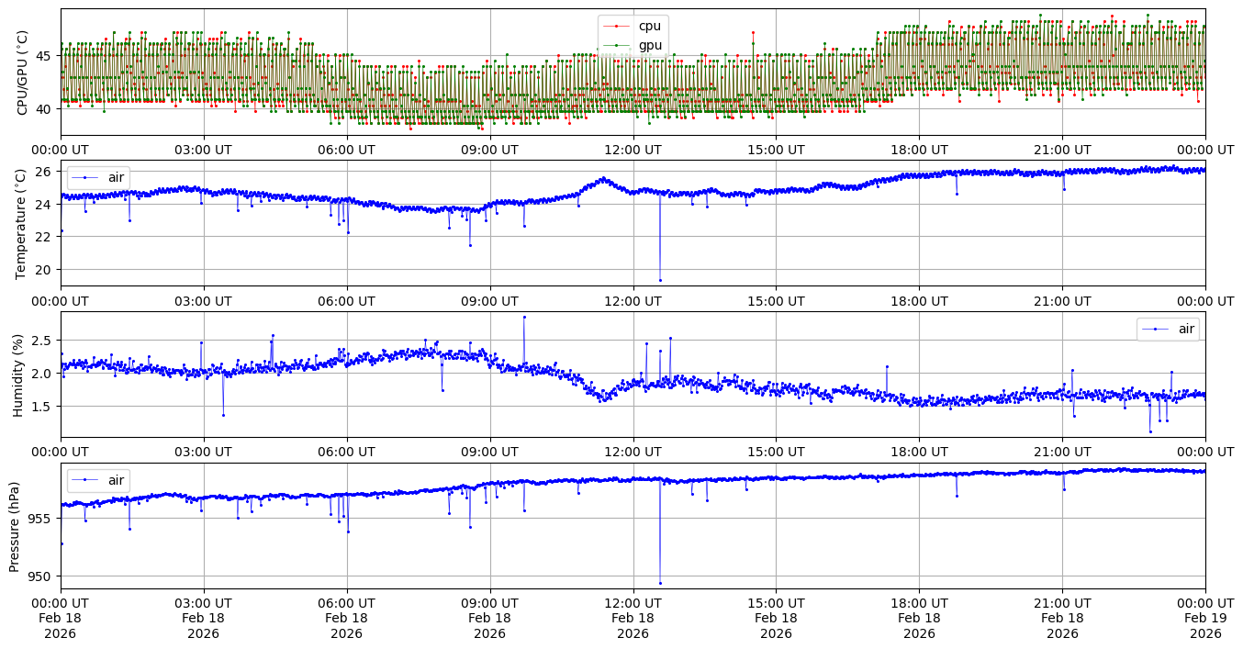
Task: Click the 12:00 UT Feb 18 label at bottom
Action: pos(633,618)
